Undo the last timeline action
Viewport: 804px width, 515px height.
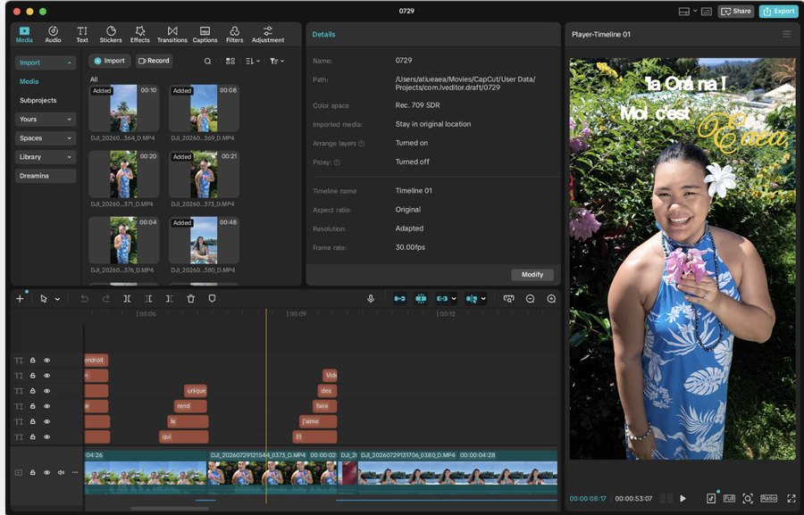85,299
